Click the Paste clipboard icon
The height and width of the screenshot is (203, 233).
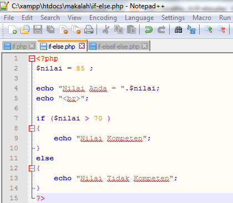pyautogui.click(x=131, y=29)
